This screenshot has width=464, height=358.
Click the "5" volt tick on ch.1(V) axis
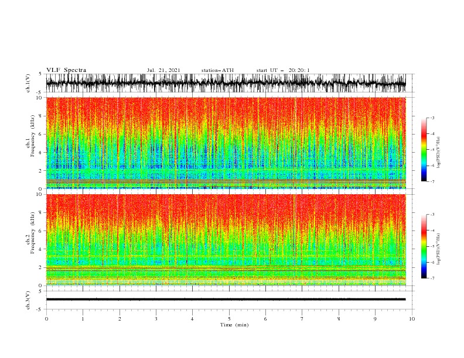pyautogui.click(x=40, y=74)
